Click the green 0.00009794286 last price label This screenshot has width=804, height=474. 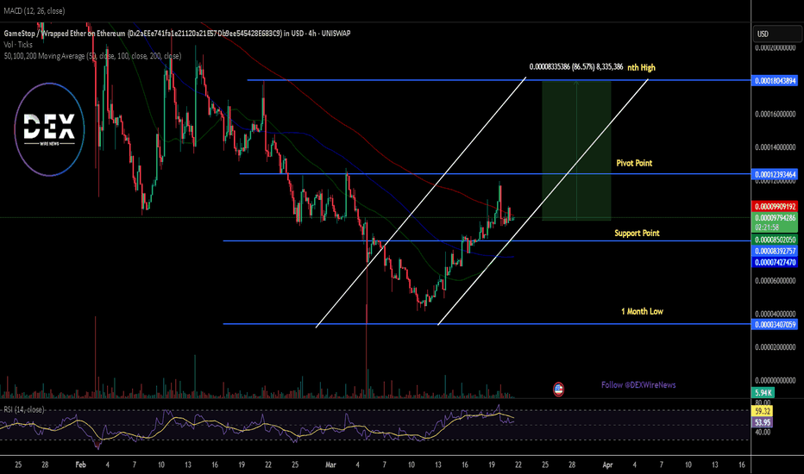click(776, 218)
